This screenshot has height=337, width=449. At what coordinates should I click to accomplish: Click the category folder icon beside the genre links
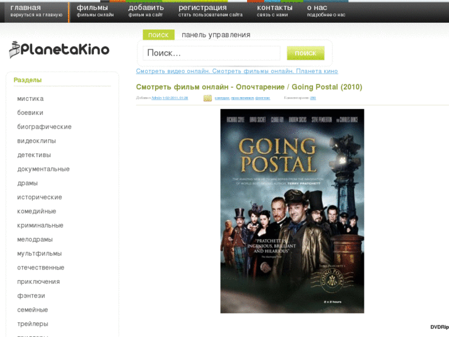(208, 98)
